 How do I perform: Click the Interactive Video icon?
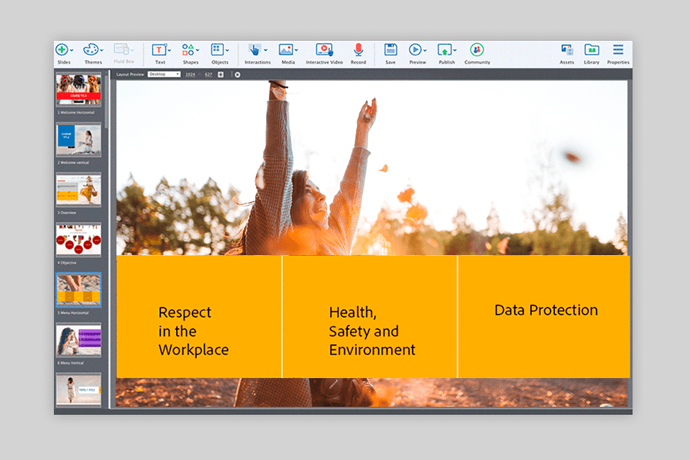[324, 50]
